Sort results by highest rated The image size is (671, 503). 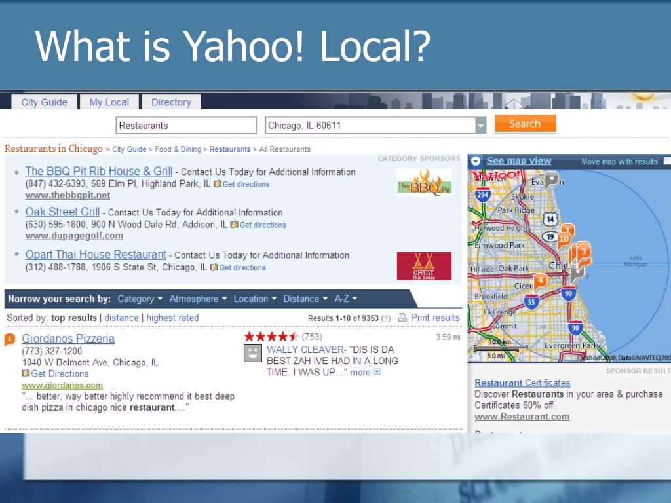pyautogui.click(x=172, y=318)
